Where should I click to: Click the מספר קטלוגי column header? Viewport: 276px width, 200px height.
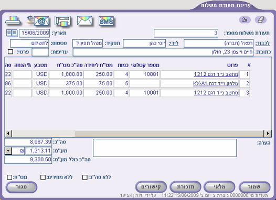tap(145, 65)
